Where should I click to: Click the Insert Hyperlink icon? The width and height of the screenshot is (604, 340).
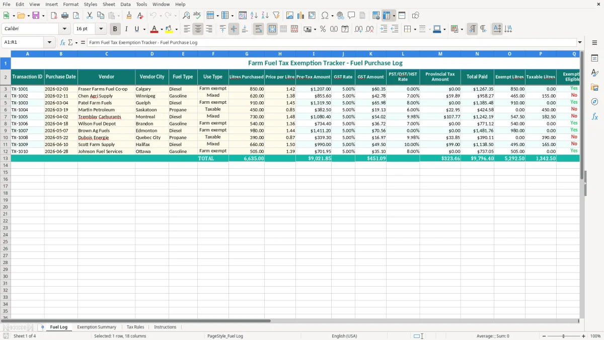340,16
